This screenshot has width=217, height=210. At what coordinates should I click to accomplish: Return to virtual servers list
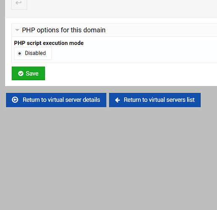point(155,100)
